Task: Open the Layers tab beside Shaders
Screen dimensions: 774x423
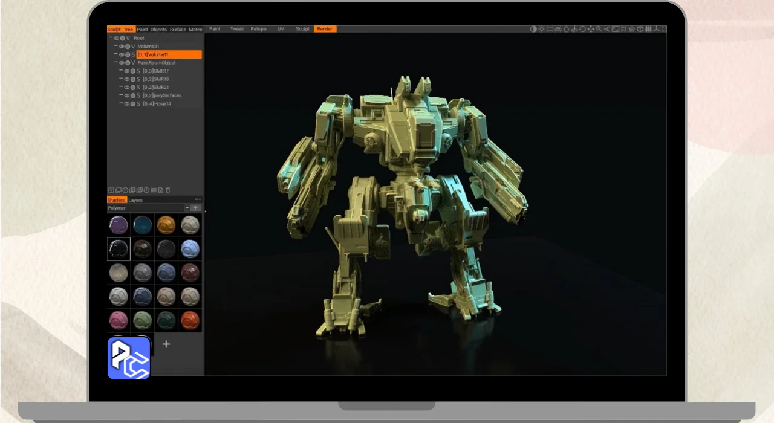Action: 135,200
